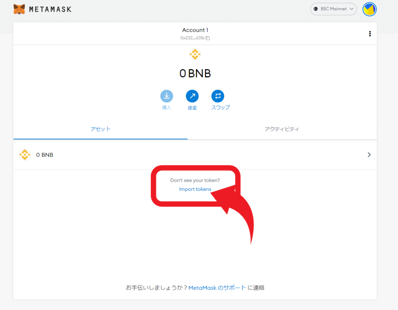
Task: Click the question mark icon in network selector
Action: point(316,9)
